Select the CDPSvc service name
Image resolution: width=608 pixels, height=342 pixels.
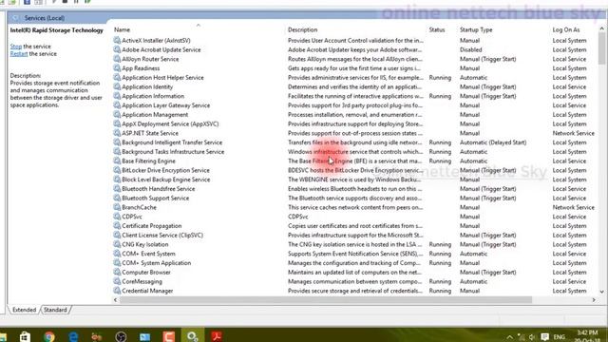[132, 217]
